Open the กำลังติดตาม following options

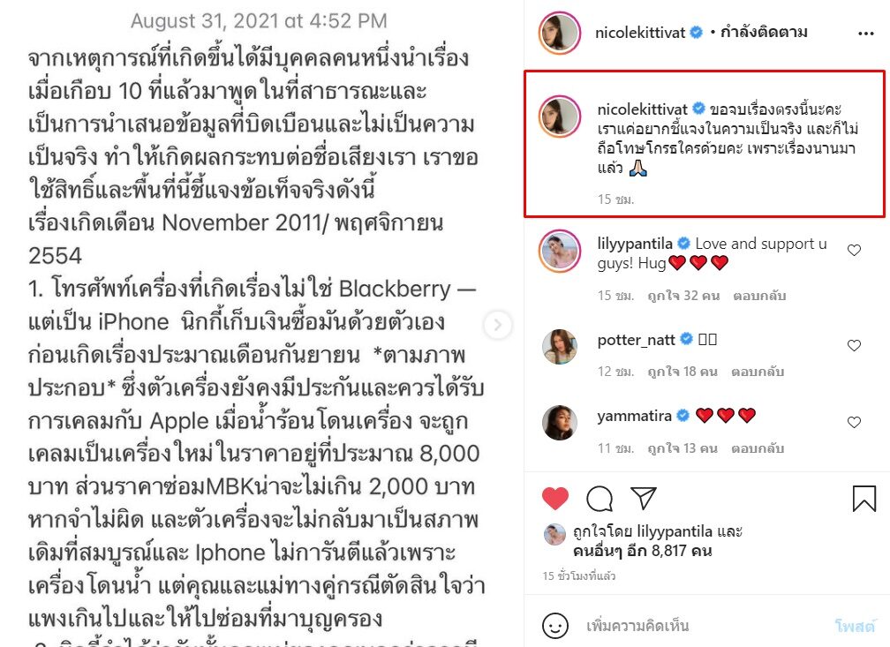pyautogui.click(x=764, y=33)
